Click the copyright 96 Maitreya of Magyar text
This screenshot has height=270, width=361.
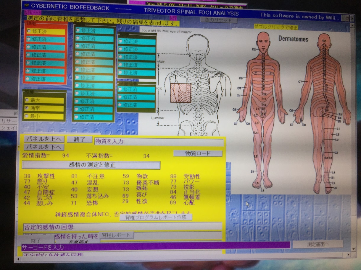pyautogui.click(x=167, y=31)
